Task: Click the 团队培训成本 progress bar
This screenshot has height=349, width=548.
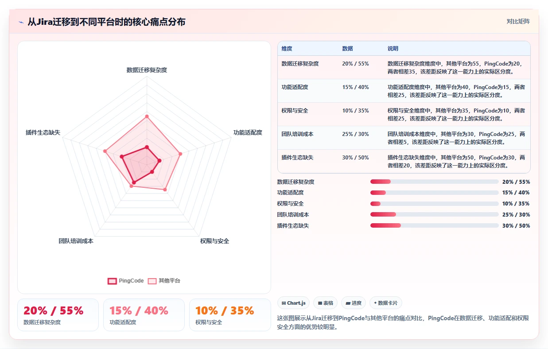Action: click(x=435, y=214)
